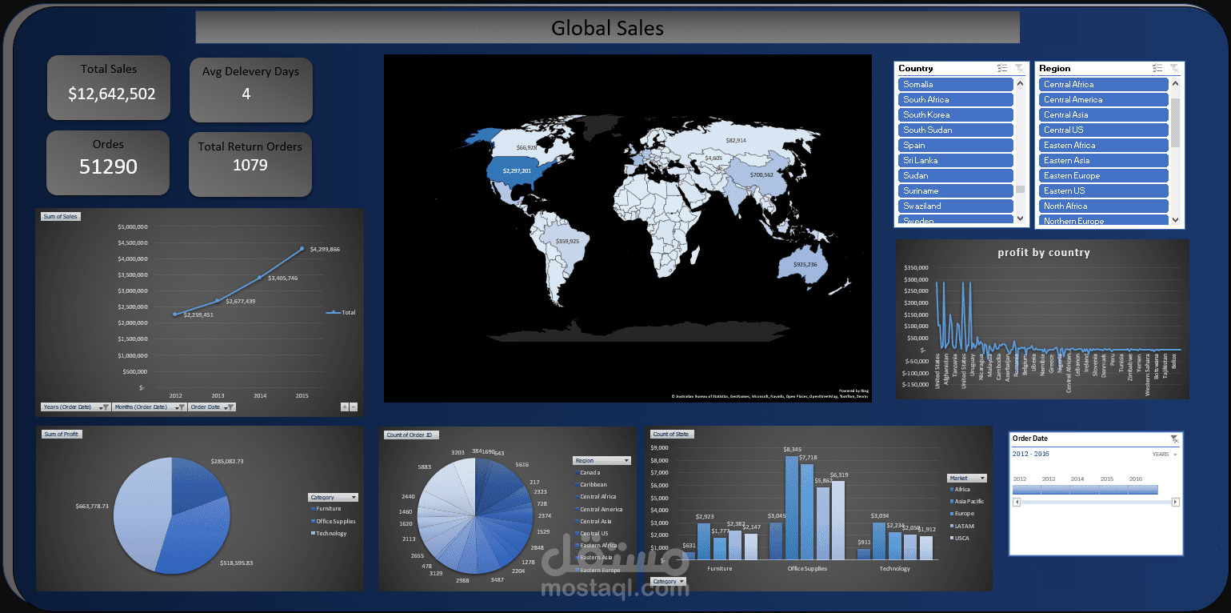Click the Count of Order ID field button

click(412, 435)
